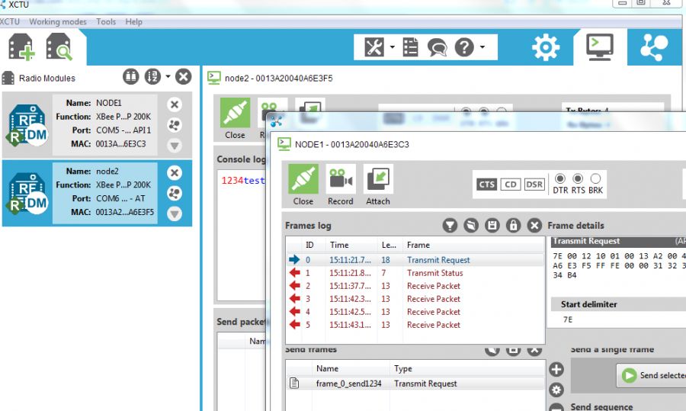Open the Working modes menu
686x411 pixels.
tap(58, 21)
